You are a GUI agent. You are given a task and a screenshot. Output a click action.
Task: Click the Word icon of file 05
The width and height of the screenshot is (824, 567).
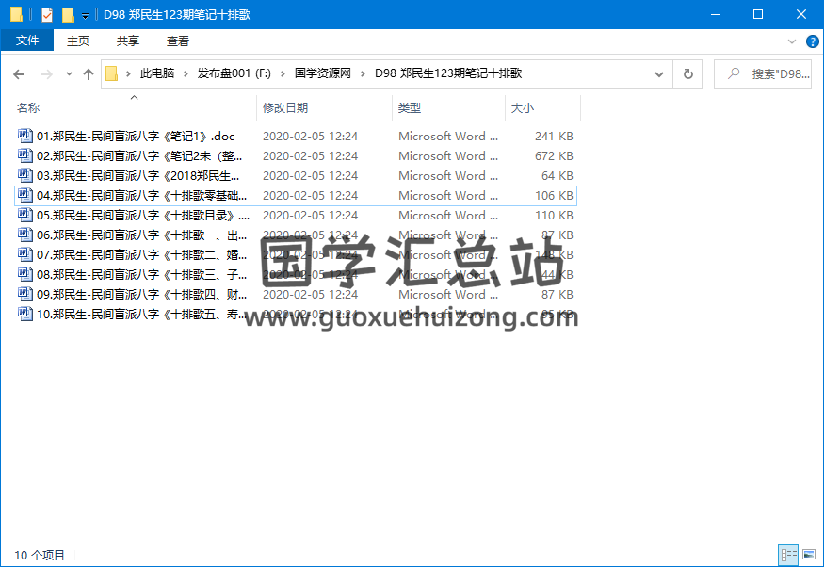click(25, 215)
